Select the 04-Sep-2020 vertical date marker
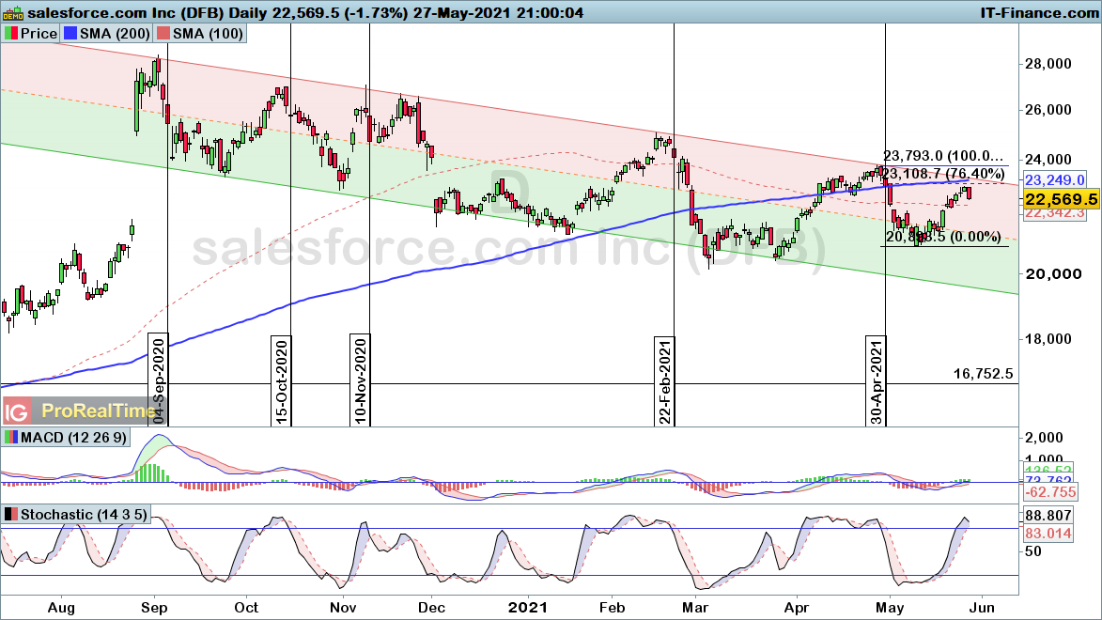This screenshot has width=1102, height=620. click(x=159, y=380)
